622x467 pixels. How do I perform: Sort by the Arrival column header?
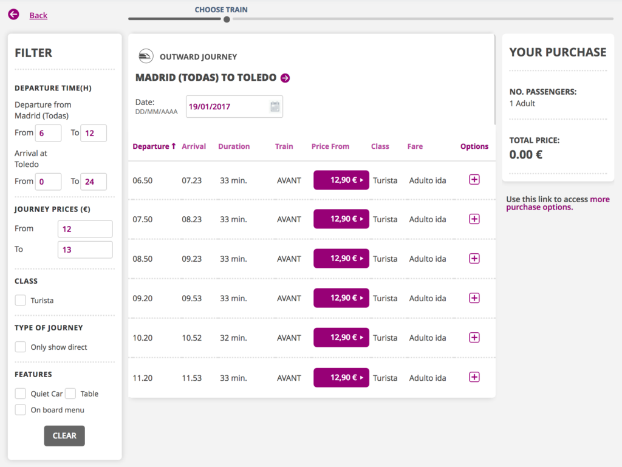click(x=194, y=146)
